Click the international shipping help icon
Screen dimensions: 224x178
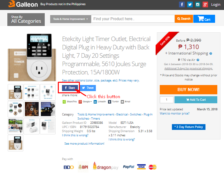[211, 54]
